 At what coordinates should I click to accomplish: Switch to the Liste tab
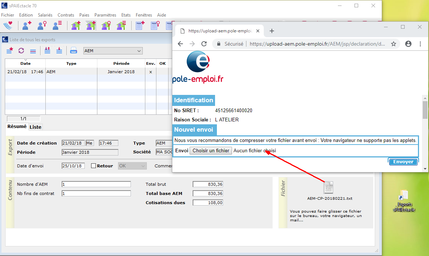35,127
